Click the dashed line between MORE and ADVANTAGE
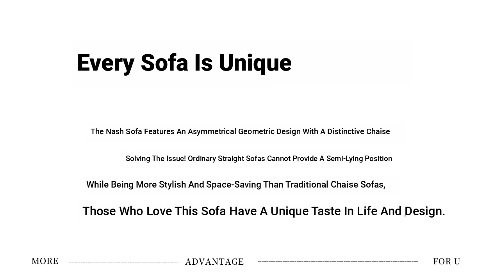This screenshot has width=485, height=278. pyautogui.click(x=123, y=262)
